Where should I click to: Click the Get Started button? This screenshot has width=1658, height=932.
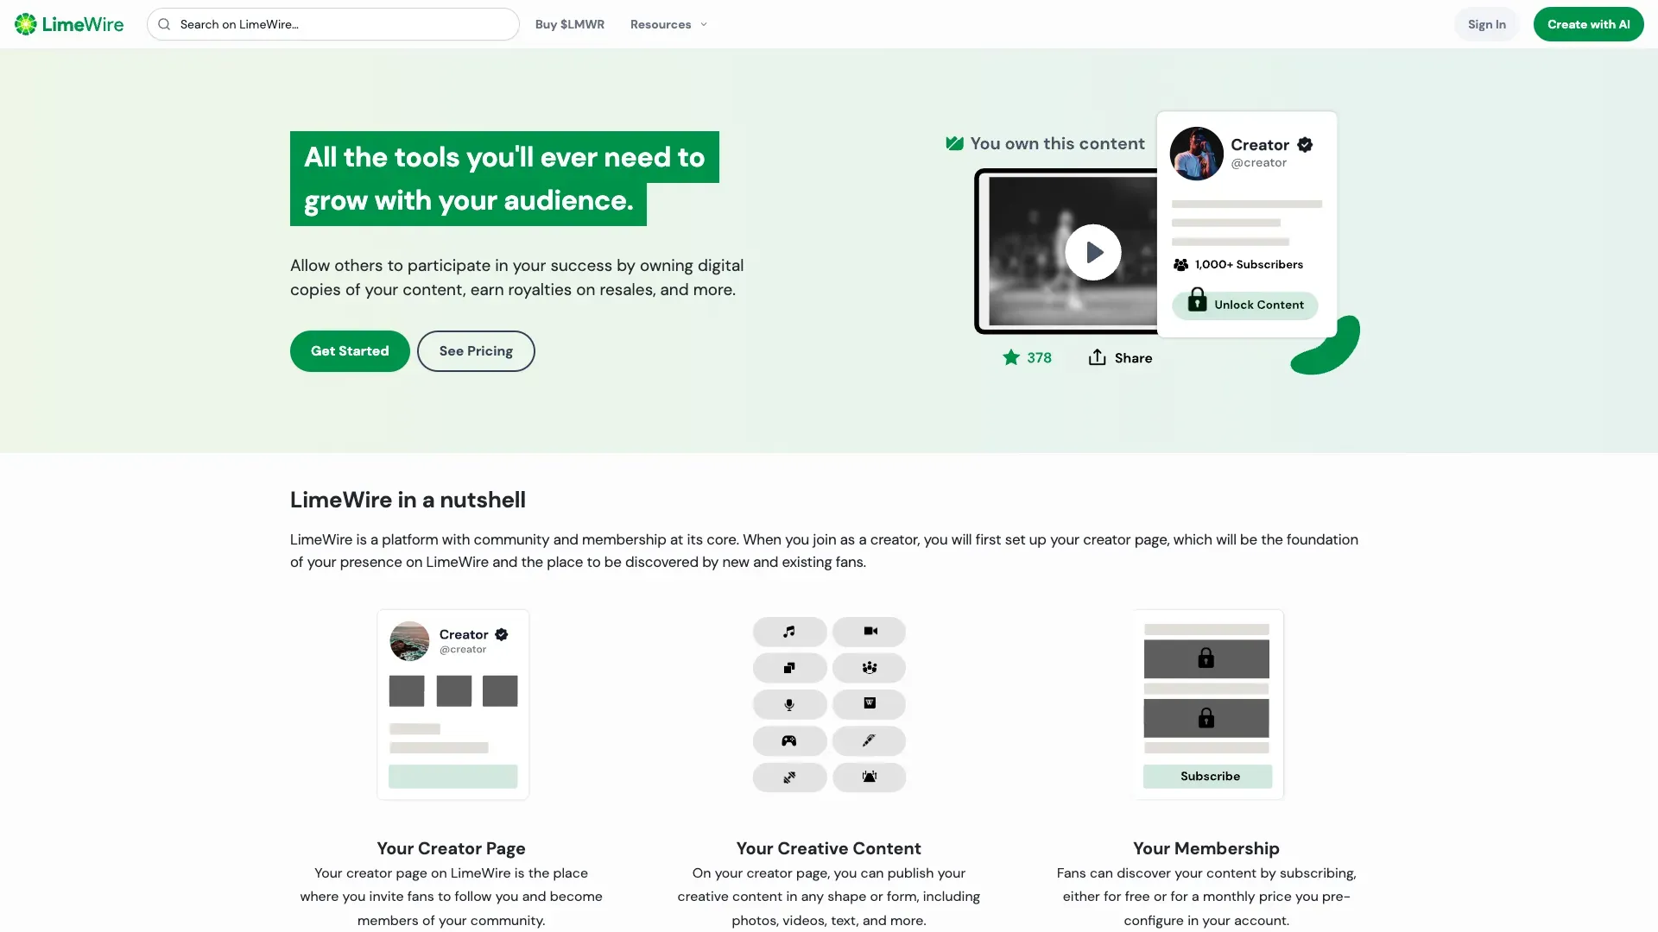coord(350,351)
